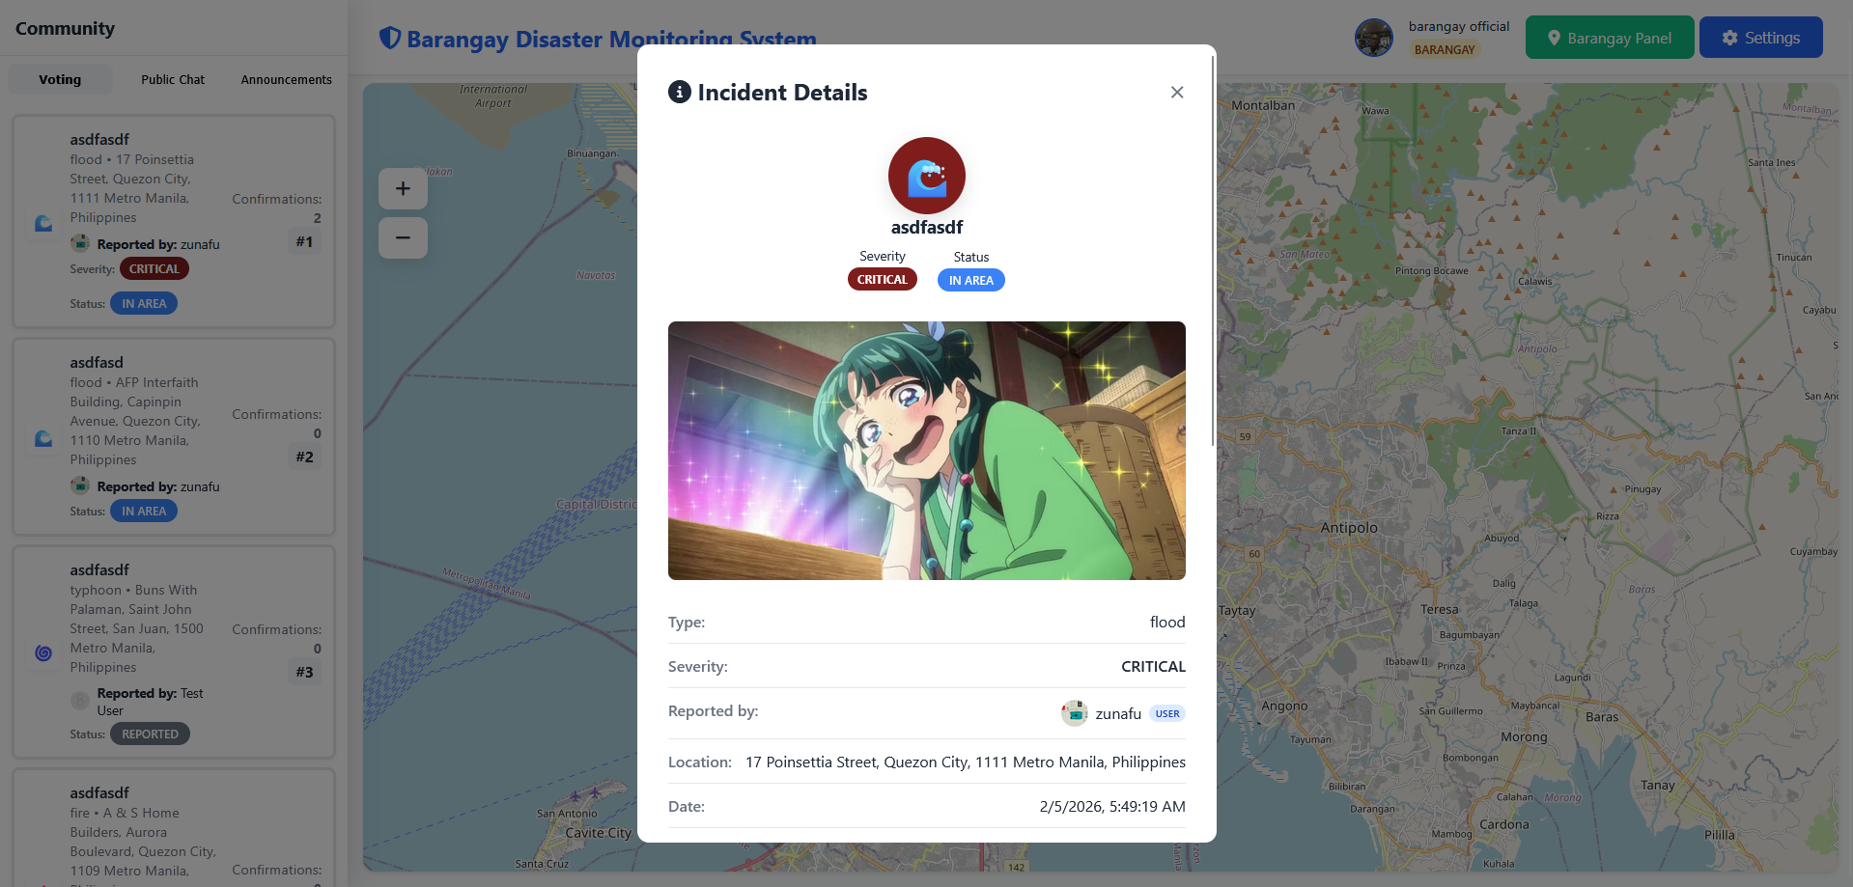Select the Voting tab
This screenshot has height=887, width=1853.
[60, 79]
